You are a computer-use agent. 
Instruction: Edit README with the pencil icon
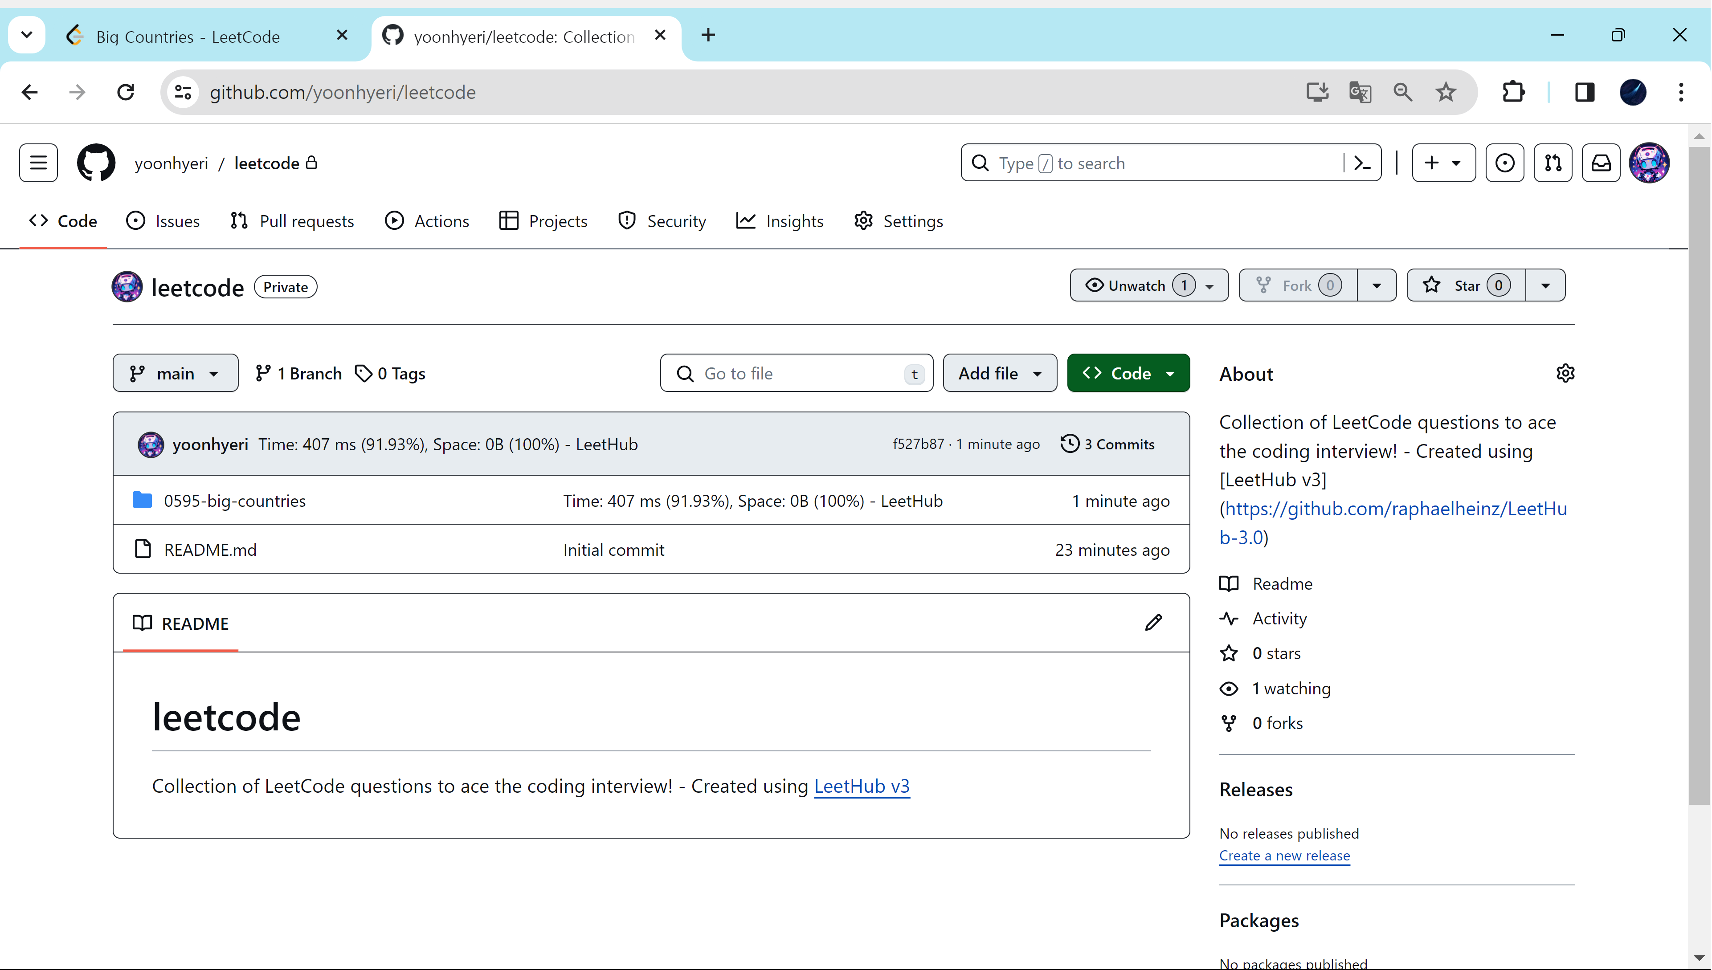coord(1153,622)
